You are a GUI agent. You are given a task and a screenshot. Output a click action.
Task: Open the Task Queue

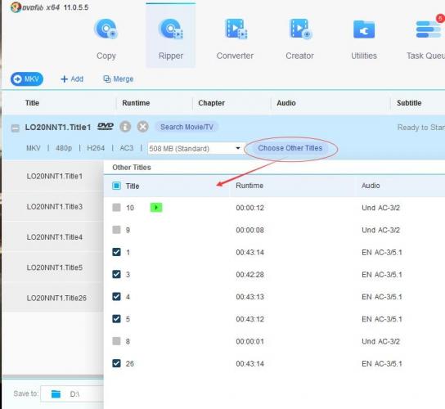(425, 38)
